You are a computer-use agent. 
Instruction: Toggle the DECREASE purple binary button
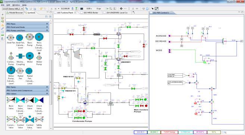pos(170,41)
